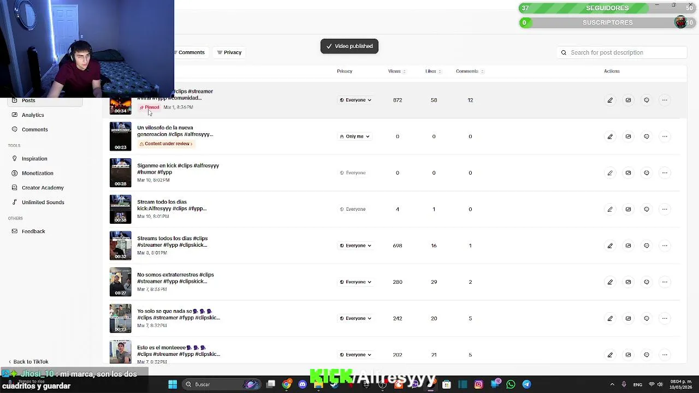
Task: More options for 'Stream todo los dias' post
Action: click(x=665, y=210)
